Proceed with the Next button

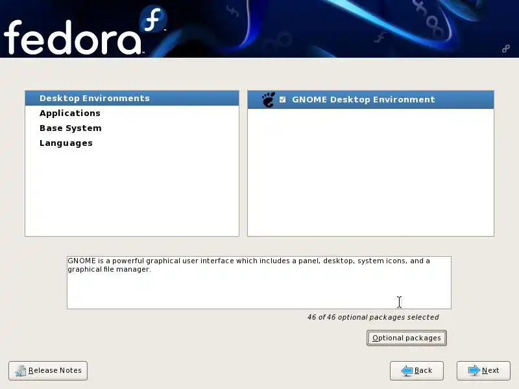(483, 370)
